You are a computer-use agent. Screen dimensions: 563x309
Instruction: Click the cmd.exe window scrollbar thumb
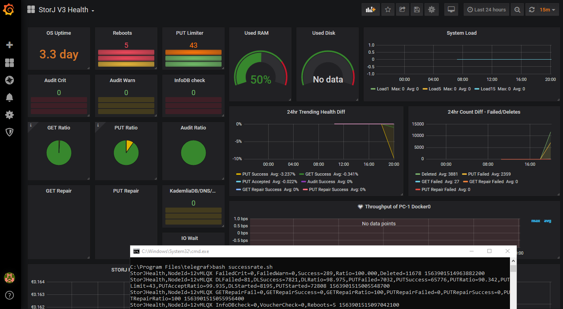click(513, 269)
